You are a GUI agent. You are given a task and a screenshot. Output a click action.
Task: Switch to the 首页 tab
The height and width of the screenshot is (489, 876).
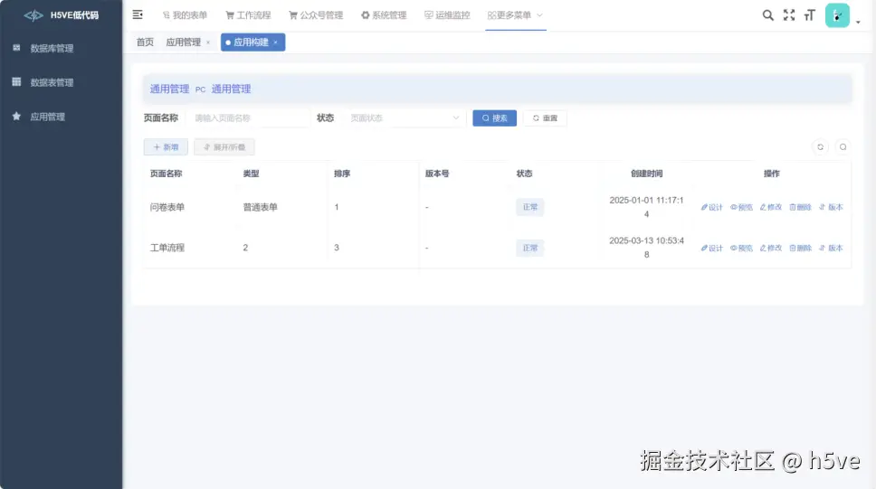146,42
